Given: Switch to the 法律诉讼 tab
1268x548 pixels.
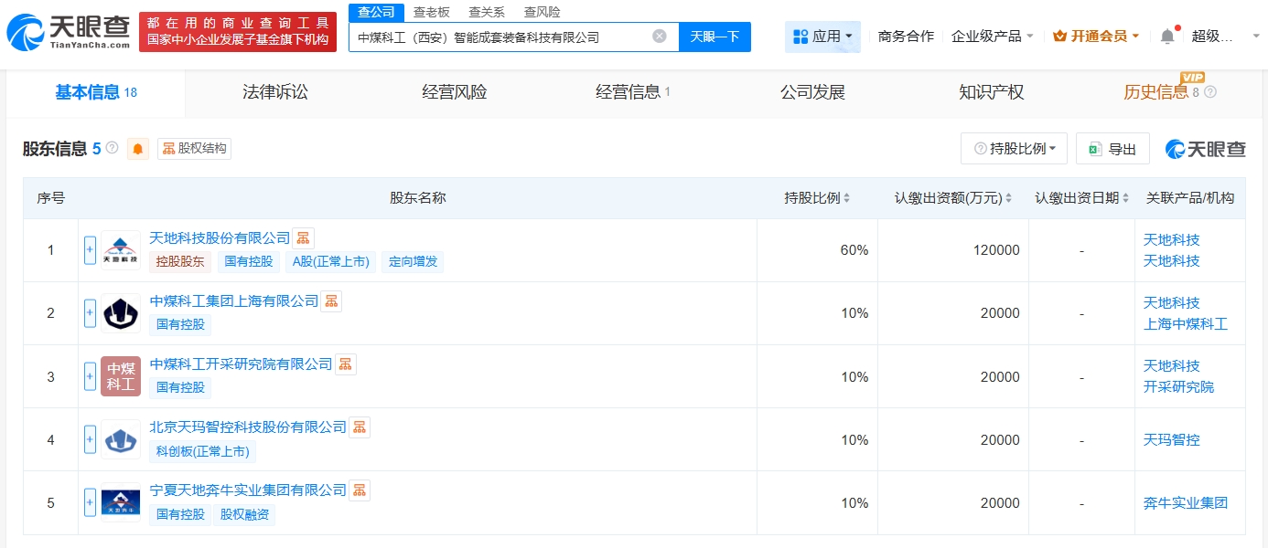Looking at the screenshot, I should click(275, 92).
